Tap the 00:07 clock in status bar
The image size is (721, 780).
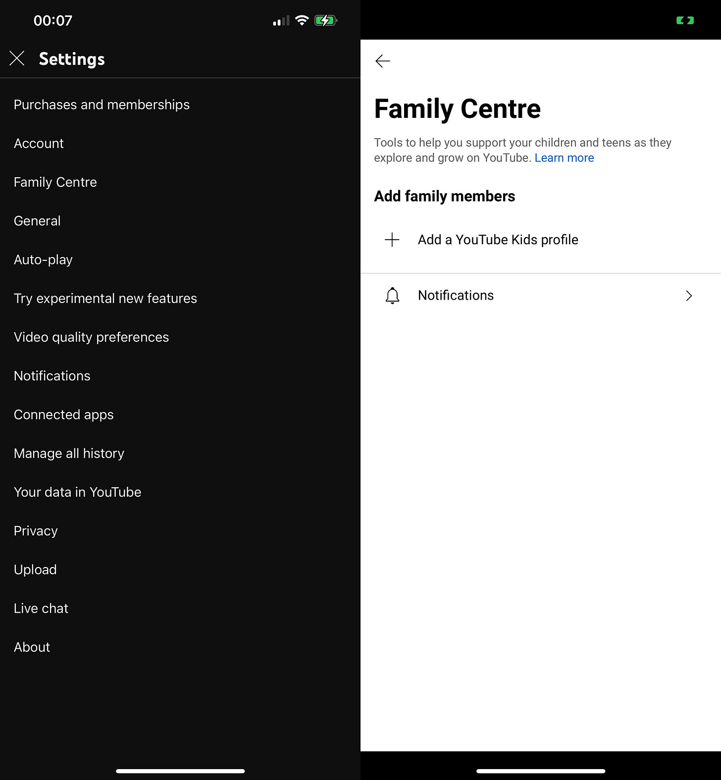53,20
